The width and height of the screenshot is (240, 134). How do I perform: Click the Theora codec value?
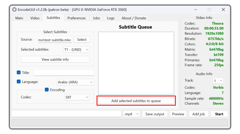[x=217, y=23]
